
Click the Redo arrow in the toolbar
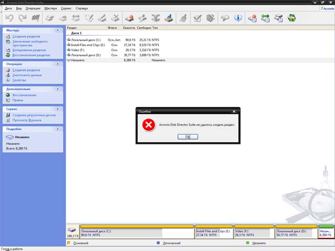(23, 18)
